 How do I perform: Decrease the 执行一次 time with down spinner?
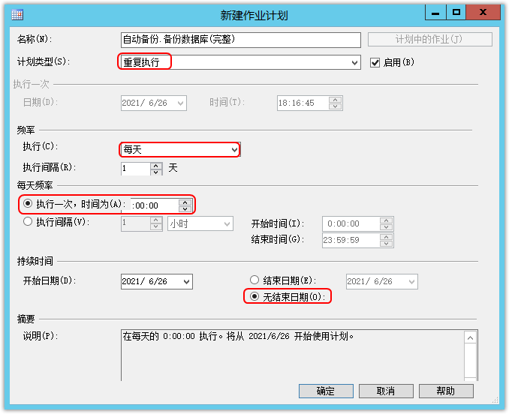[x=185, y=208]
